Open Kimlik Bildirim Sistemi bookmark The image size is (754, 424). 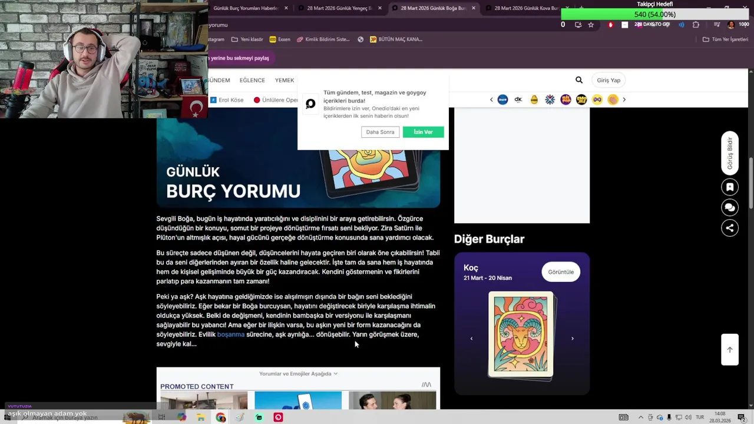tap(323, 39)
